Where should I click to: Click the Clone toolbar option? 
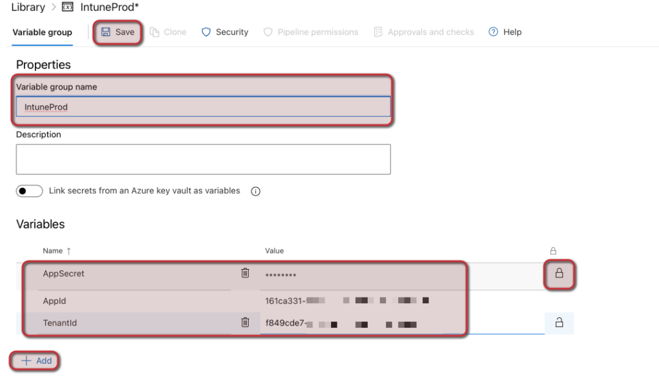168,32
